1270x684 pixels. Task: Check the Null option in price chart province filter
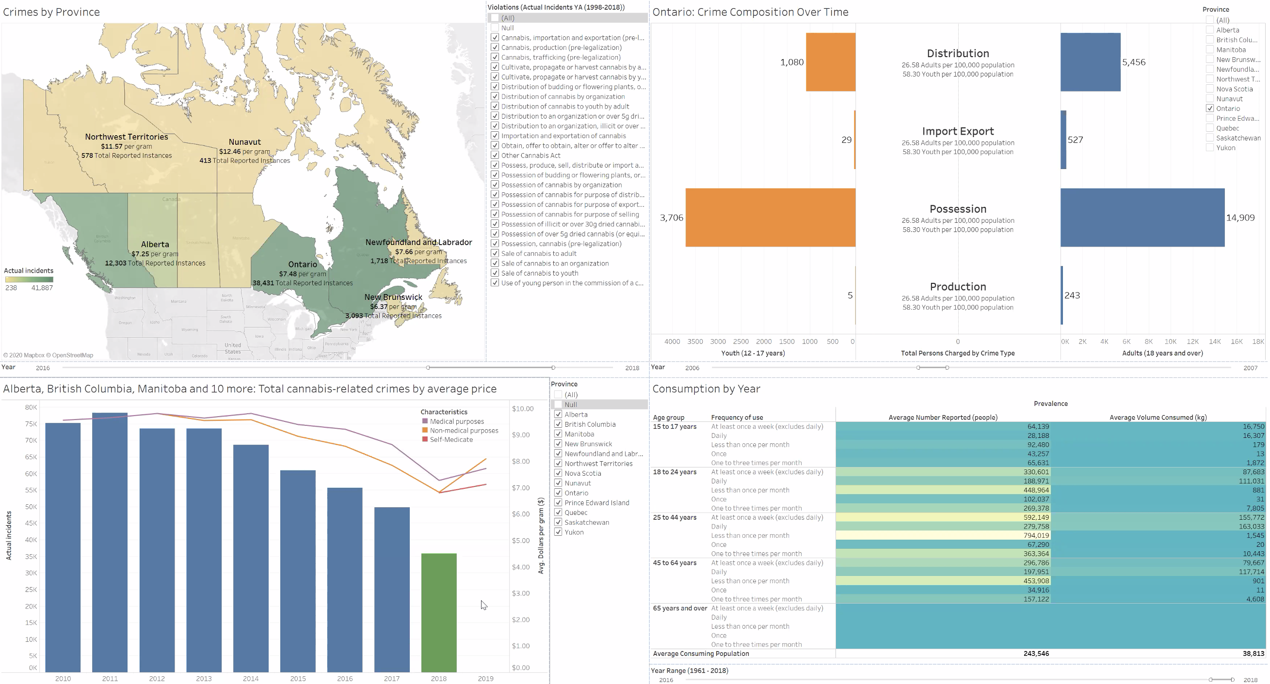[x=558, y=404]
